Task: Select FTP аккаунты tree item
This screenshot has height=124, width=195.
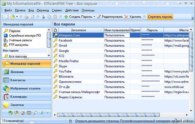Action: 16,45
